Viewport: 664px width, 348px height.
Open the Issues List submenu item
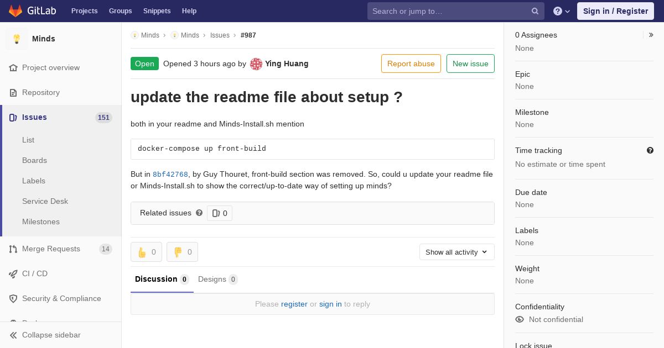28,140
